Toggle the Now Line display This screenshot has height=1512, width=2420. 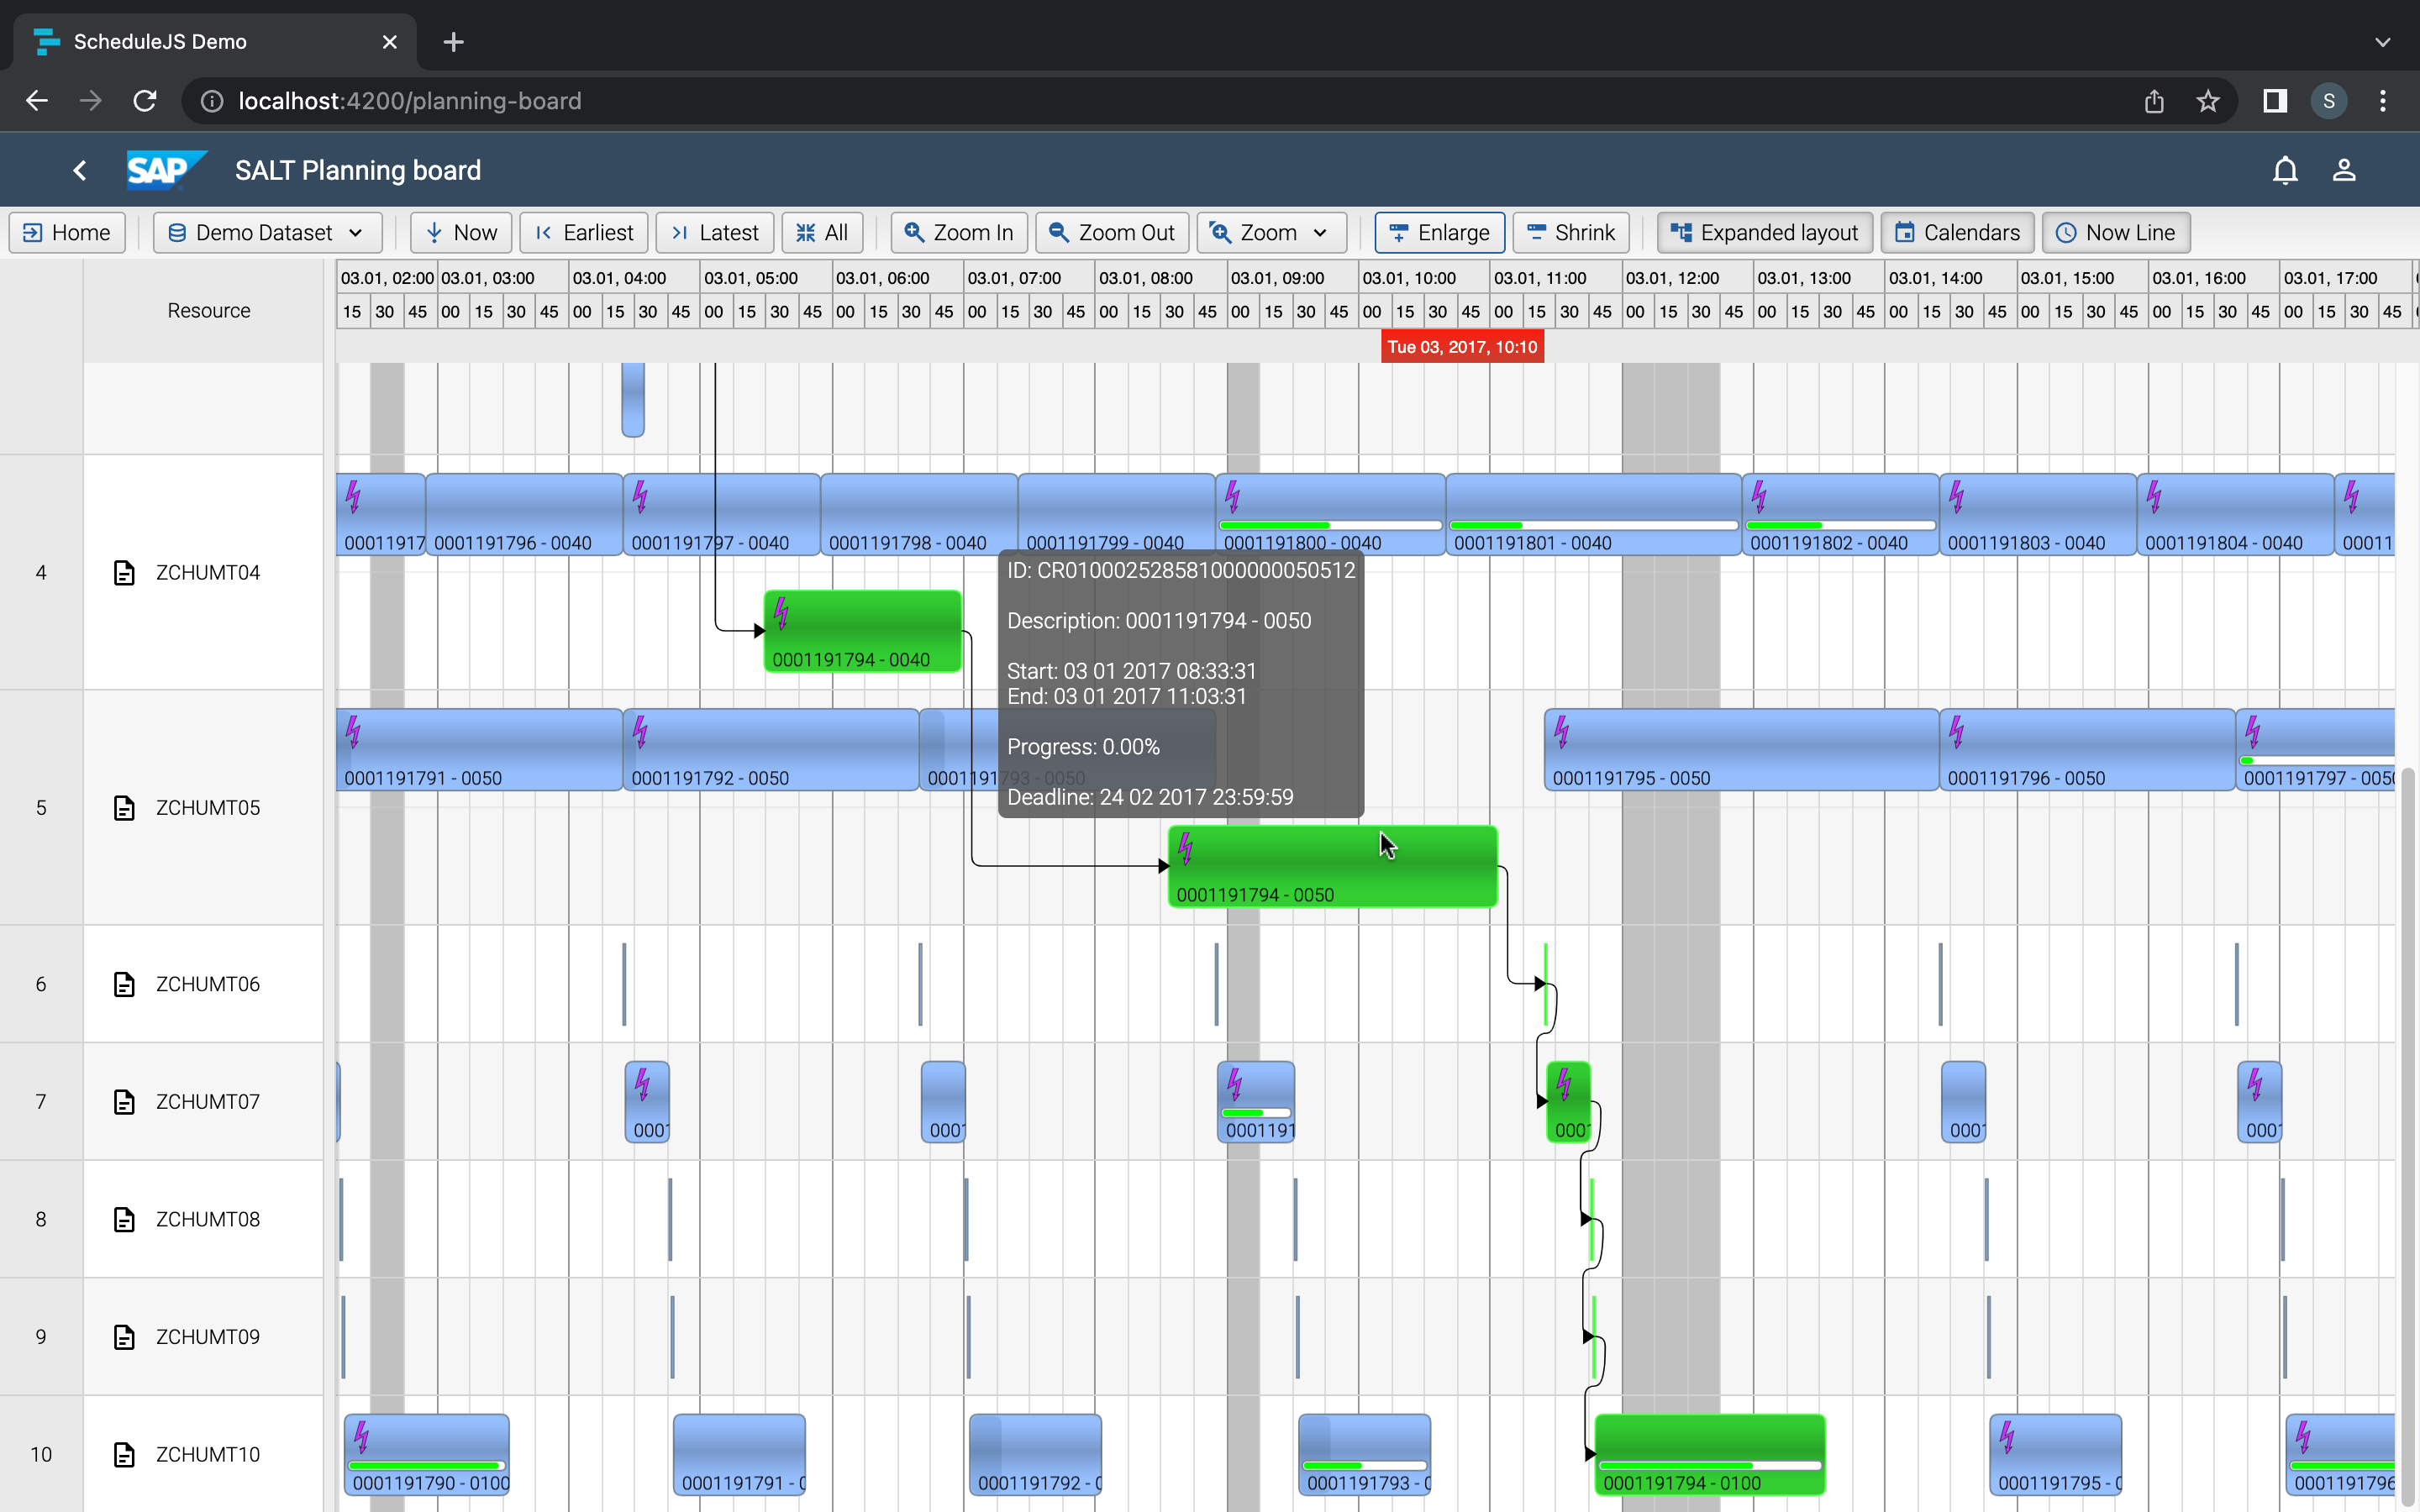[2115, 232]
